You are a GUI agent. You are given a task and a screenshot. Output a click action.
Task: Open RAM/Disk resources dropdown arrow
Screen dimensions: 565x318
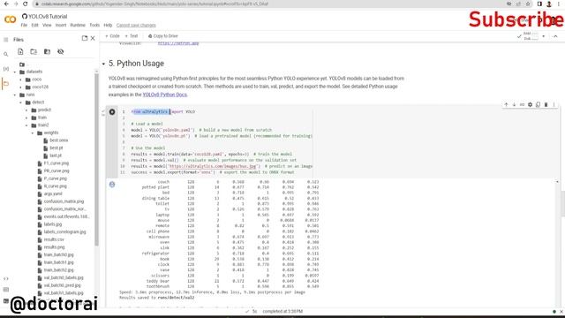click(x=544, y=36)
